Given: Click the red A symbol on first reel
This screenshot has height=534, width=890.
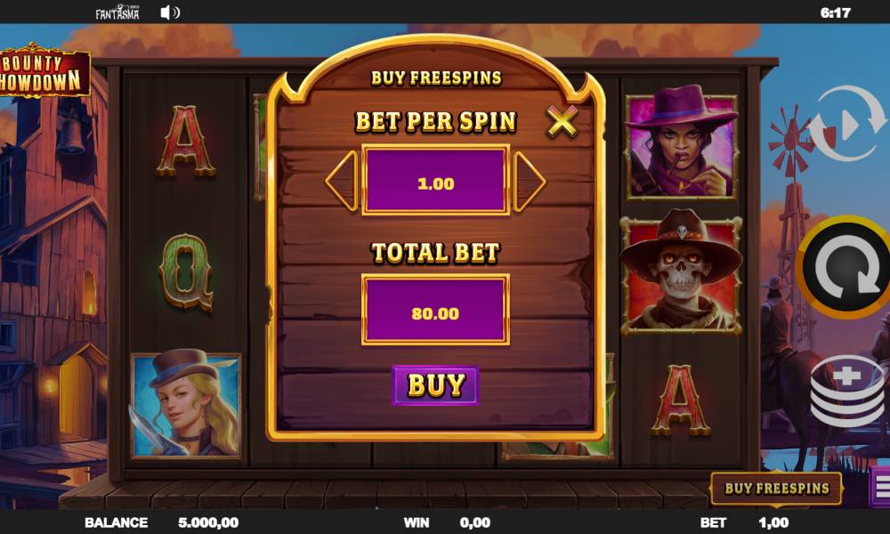Looking at the screenshot, I should 186,141.
